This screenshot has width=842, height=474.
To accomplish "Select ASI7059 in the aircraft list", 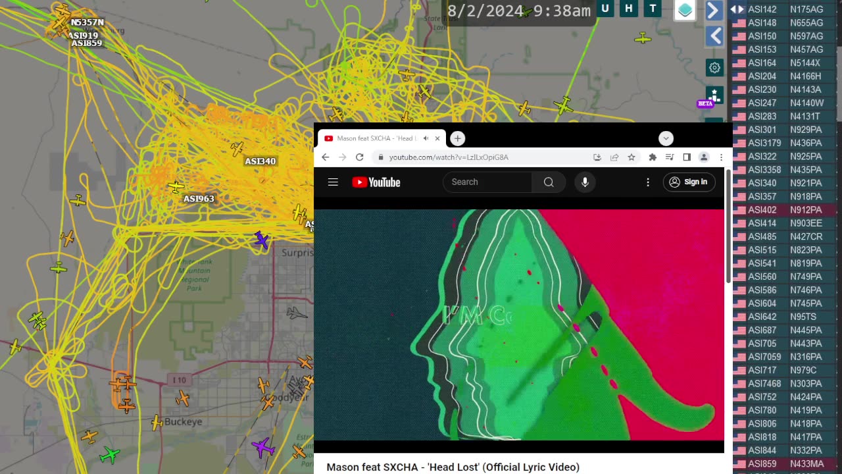I will (764, 357).
